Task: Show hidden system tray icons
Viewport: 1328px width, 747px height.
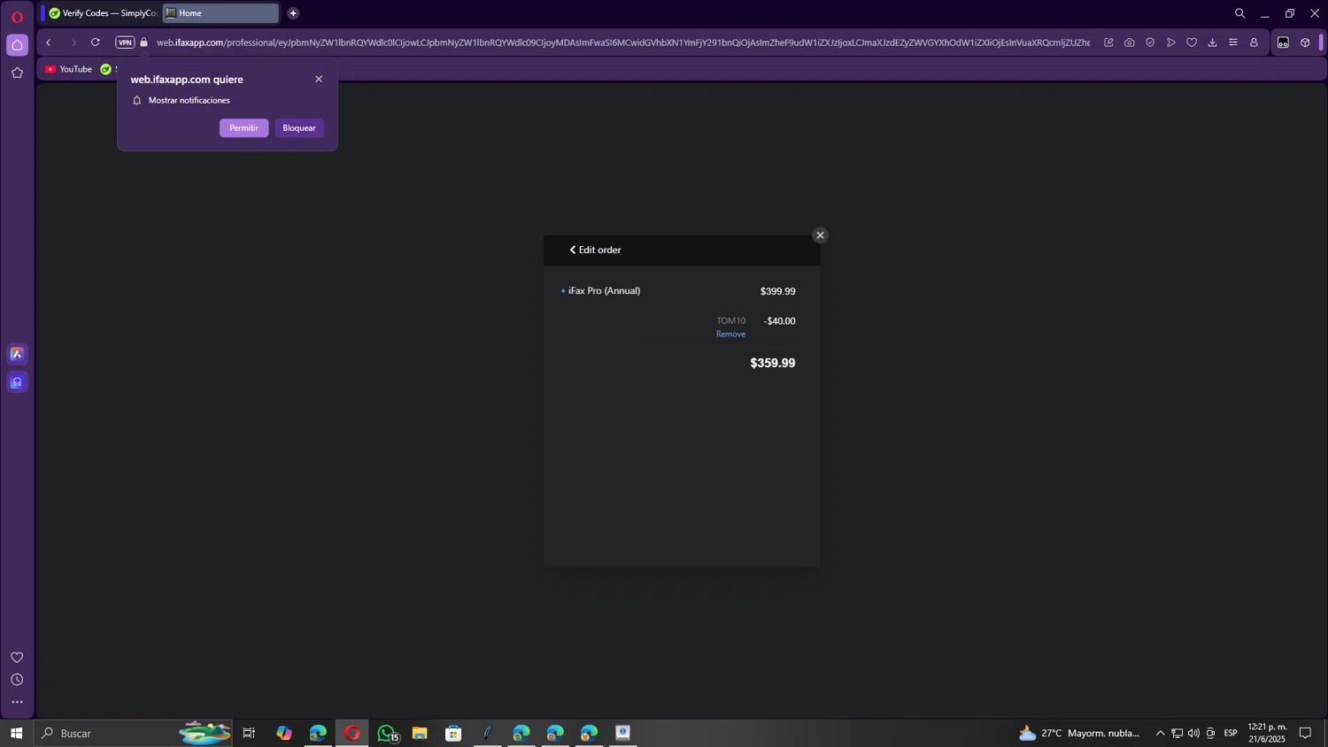Action: point(1160,733)
